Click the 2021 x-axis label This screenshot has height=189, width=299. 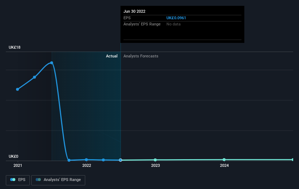point(18,166)
